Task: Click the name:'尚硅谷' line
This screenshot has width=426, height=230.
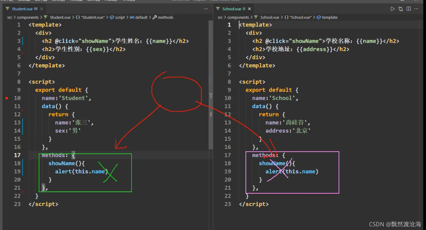Action: (x=288, y=123)
